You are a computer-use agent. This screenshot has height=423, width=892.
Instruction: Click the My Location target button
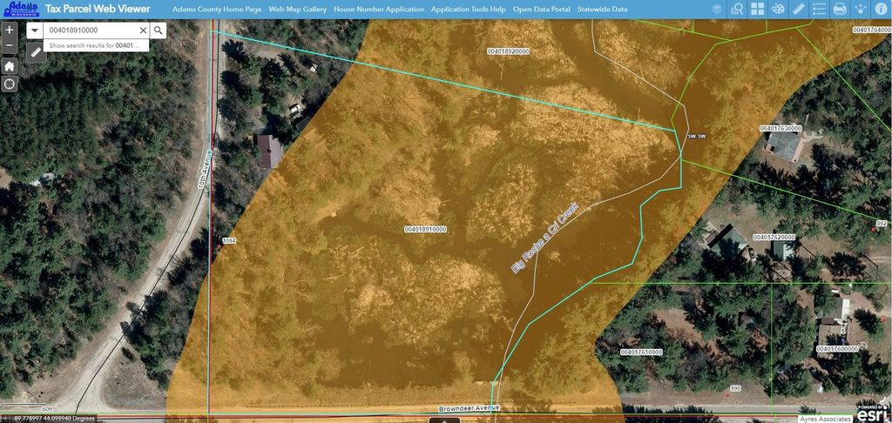[x=10, y=84]
